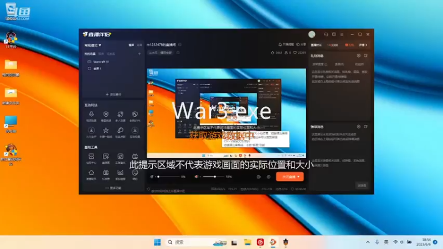This screenshot has width=443, height=249.
Task: Open the edit-board icon in basic tools
Action: (106, 157)
